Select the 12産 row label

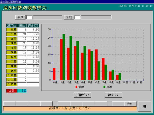point(12,84)
